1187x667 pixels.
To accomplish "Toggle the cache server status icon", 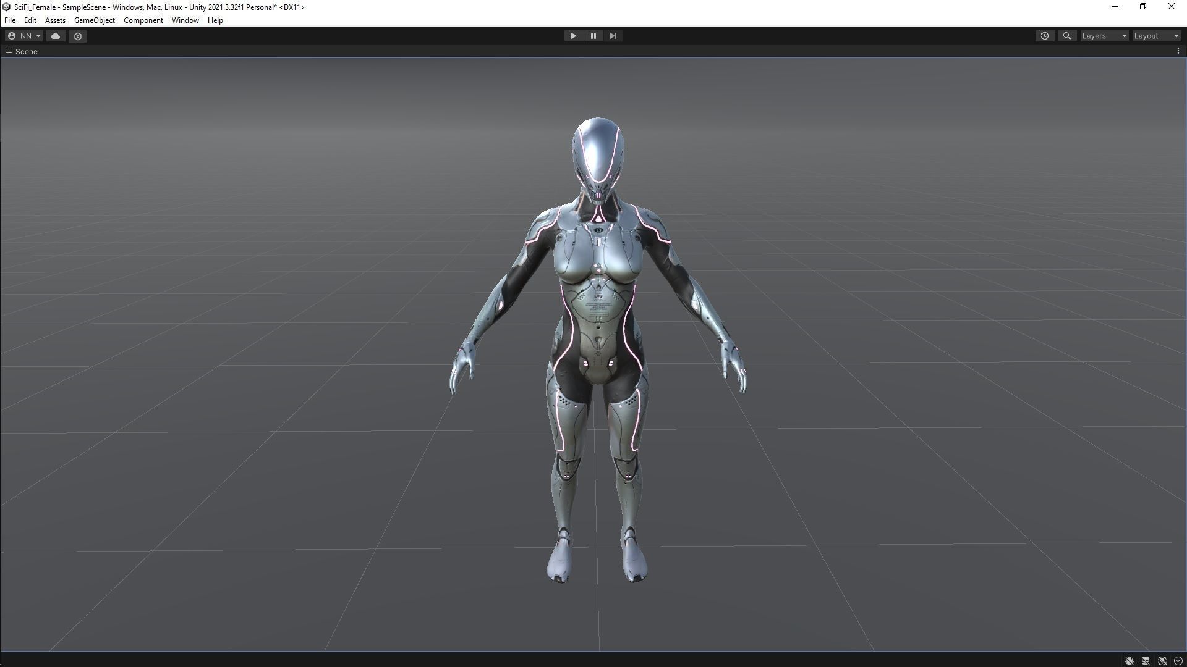I will pyautogui.click(x=1146, y=660).
